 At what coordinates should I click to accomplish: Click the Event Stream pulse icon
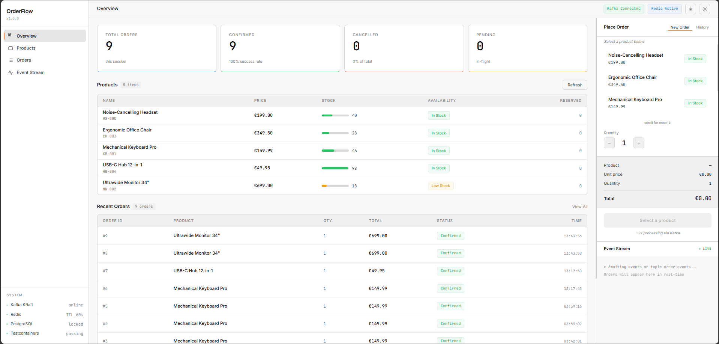click(x=11, y=72)
